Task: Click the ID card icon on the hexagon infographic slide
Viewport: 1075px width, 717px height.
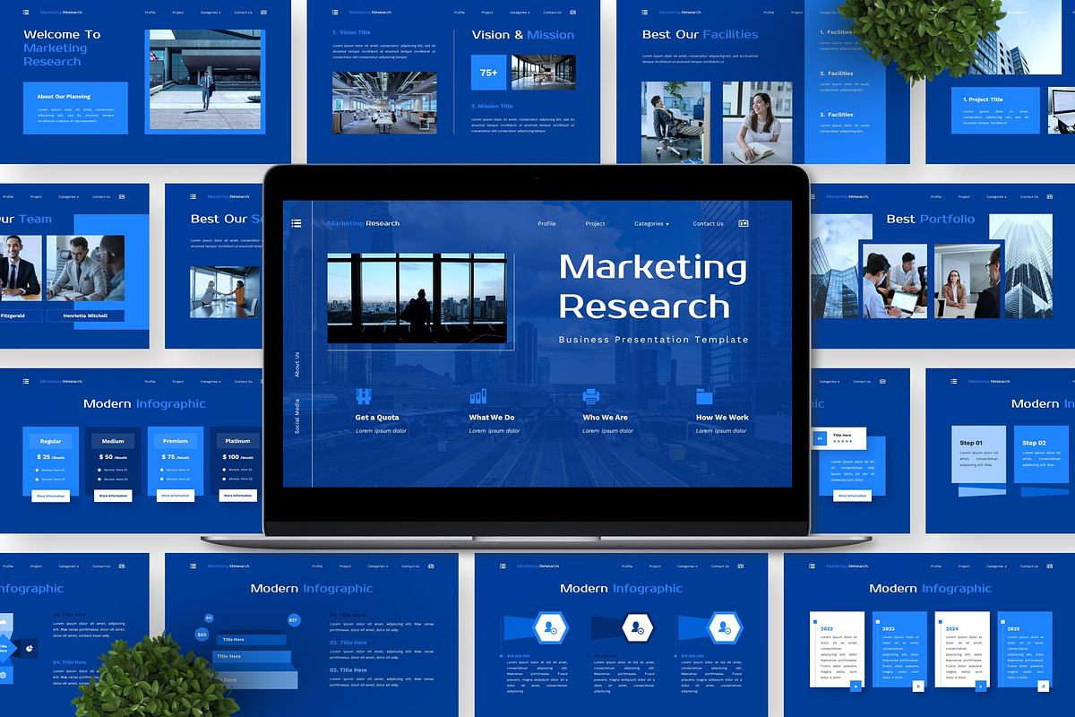Action: click(x=740, y=566)
